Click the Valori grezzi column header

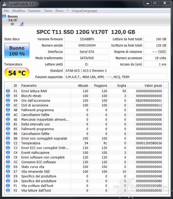pyautogui.click(x=146, y=86)
